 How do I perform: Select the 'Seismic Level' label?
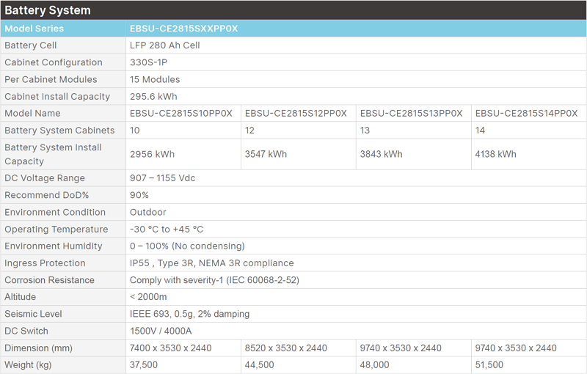(33, 314)
